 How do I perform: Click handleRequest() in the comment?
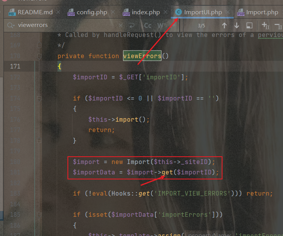point(132,35)
